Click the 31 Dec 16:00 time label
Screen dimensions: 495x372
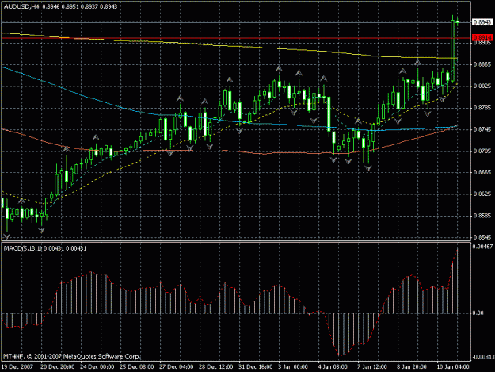pyautogui.click(x=256, y=367)
